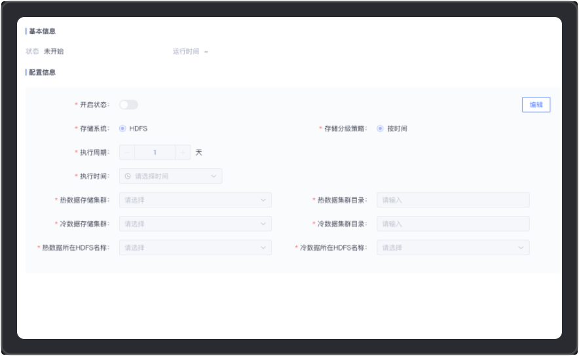Image resolution: width=579 pixels, height=356 pixels.
Task: Click the plus icon for 执行周期
Action: click(183, 152)
